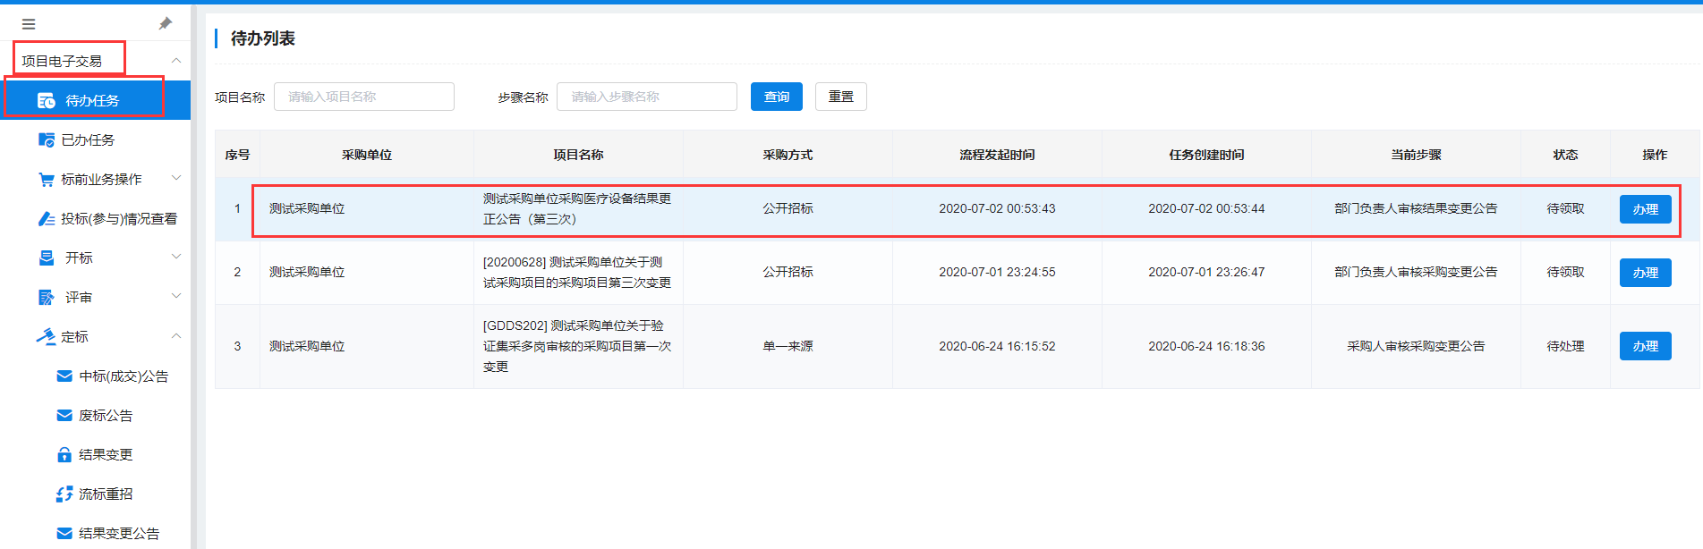The height and width of the screenshot is (549, 1703).
Task: Collapse the 项目电子交易 section
Action: 176,61
